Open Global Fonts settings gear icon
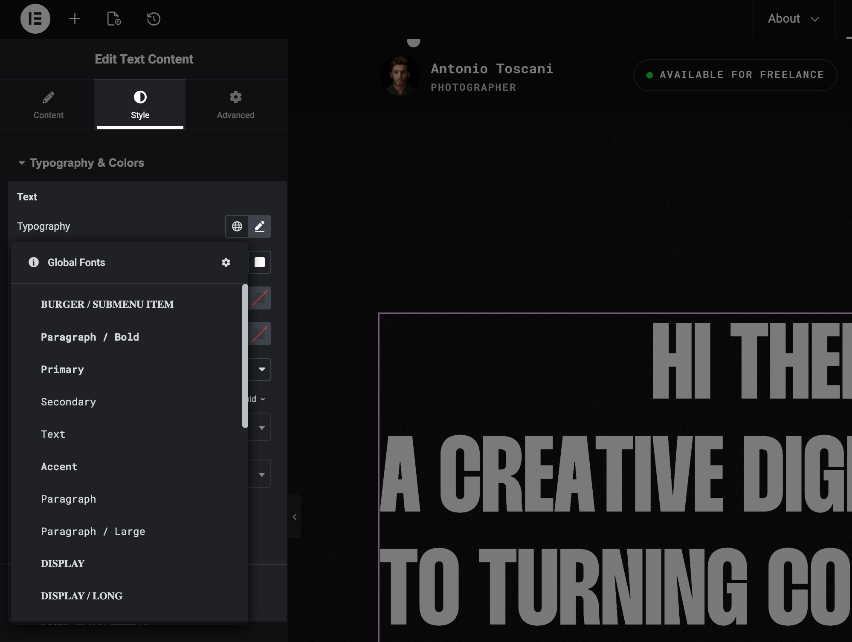Image resolution: width=852 pixels, height=642 pixels. point(226,263)
